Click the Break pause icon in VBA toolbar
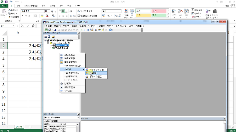236x132 pixels. (x=85, y=30)
